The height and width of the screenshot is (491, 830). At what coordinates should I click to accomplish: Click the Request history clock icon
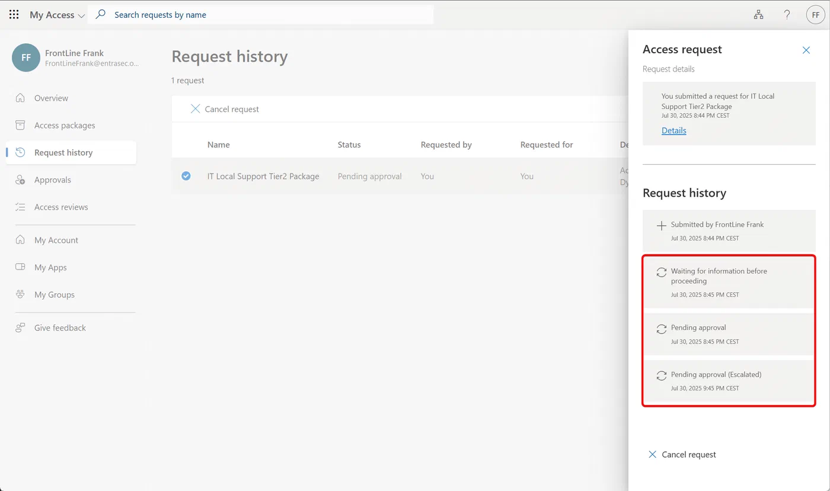click(20, 152)
